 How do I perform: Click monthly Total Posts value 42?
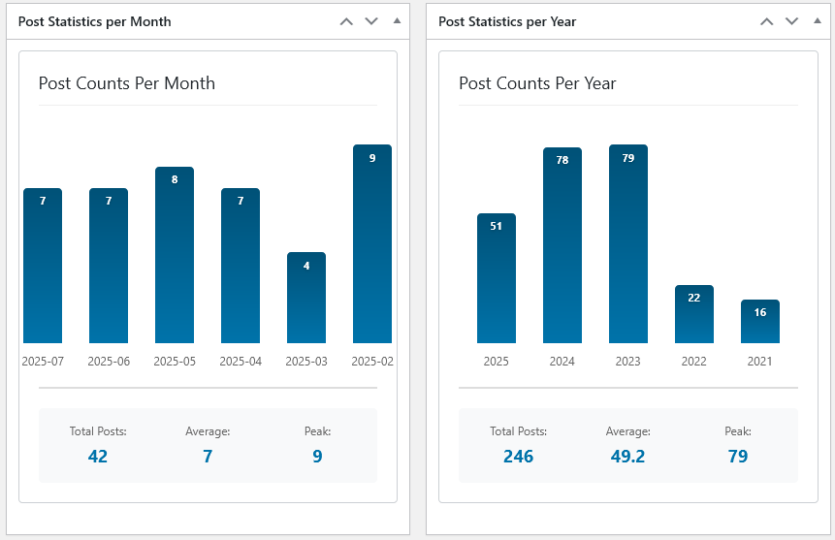[98, 457]
